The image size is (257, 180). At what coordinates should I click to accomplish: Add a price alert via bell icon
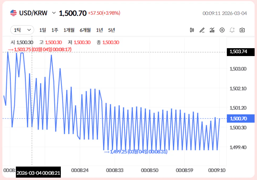point(232,30)
